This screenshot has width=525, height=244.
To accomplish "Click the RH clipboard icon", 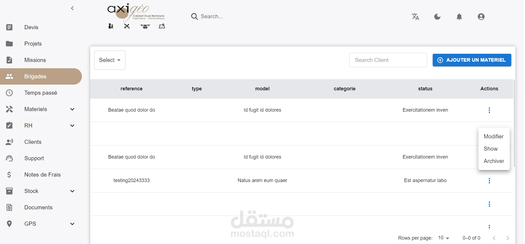I will click(9, 126).
